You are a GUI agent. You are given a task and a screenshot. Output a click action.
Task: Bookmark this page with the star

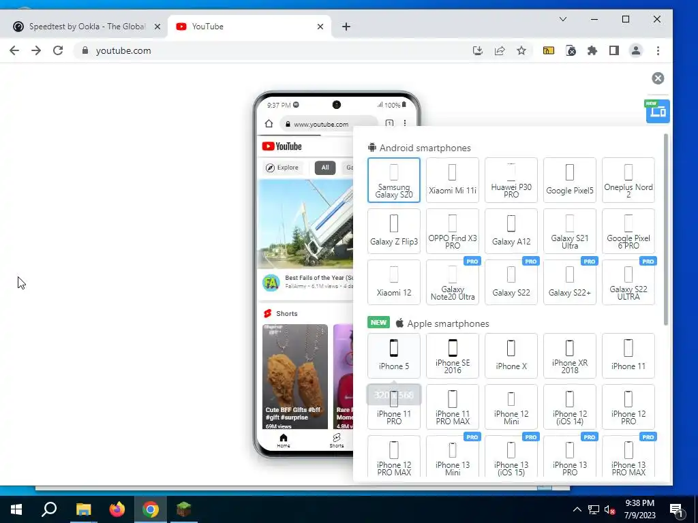click(521, 50)
